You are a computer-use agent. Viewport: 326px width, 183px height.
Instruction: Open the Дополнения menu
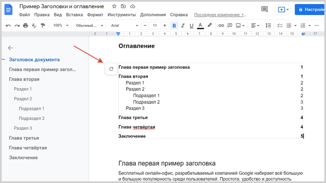pos(153,15)
